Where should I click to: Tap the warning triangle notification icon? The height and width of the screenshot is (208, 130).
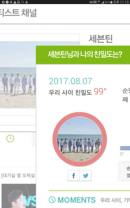(15, 2)
